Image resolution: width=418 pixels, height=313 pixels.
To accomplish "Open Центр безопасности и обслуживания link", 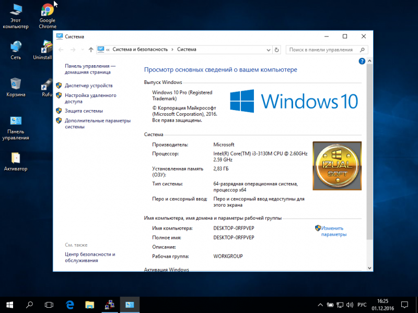I will point(90,257).
